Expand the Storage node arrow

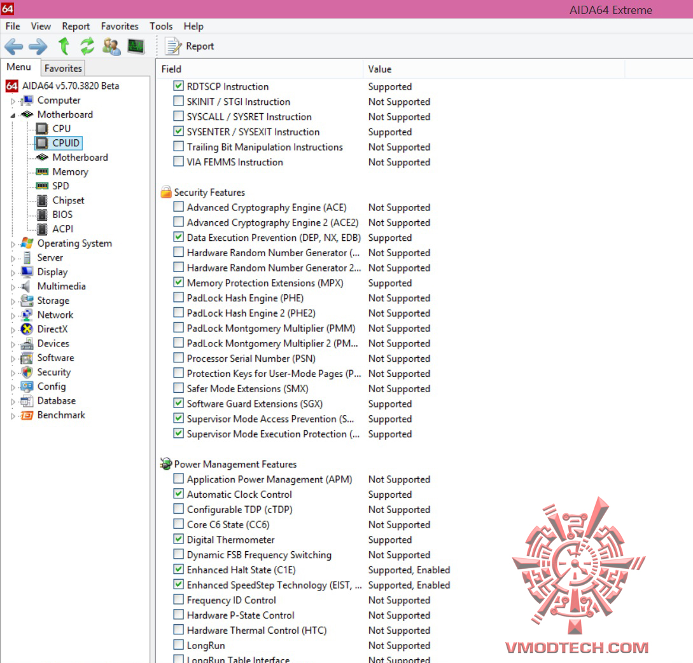[x=13, y=301]
